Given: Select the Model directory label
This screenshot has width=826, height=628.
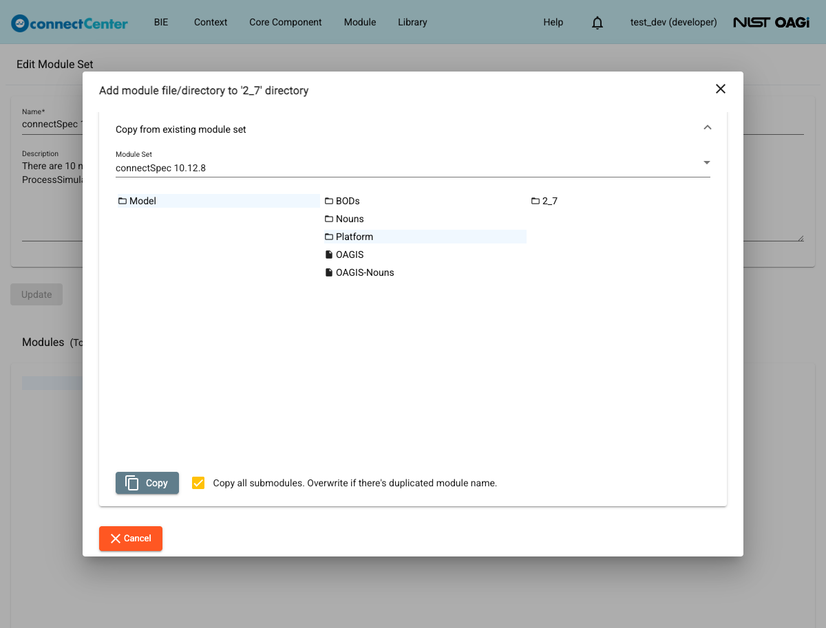Looking at the screenshot, I should tap(142, 201).
